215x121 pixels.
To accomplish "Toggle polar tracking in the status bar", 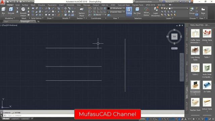I will [x=160, y=119].
